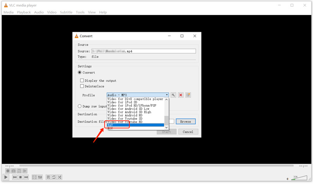Open the Profile combo box Audio - MP3

pyautogui.click(x=138, y=95)
